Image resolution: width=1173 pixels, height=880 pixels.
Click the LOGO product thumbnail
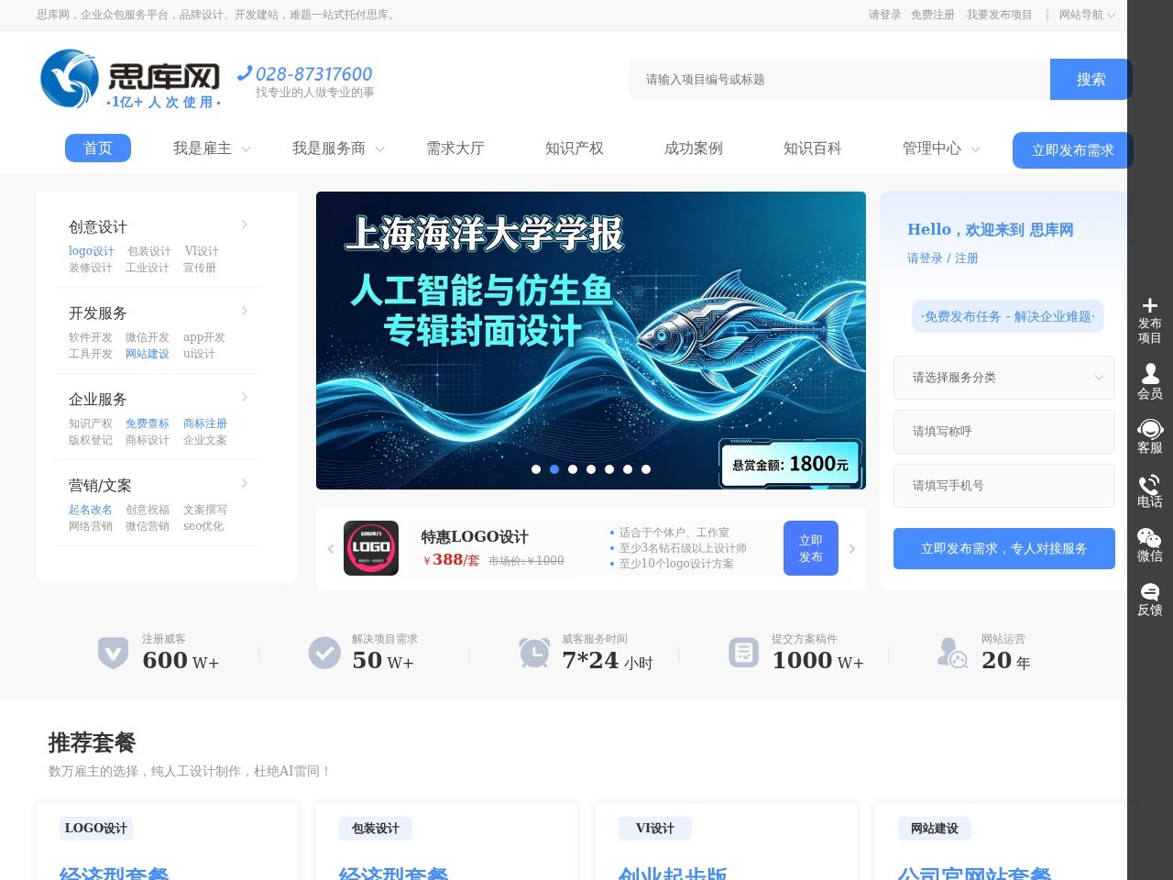click(371, 548)
